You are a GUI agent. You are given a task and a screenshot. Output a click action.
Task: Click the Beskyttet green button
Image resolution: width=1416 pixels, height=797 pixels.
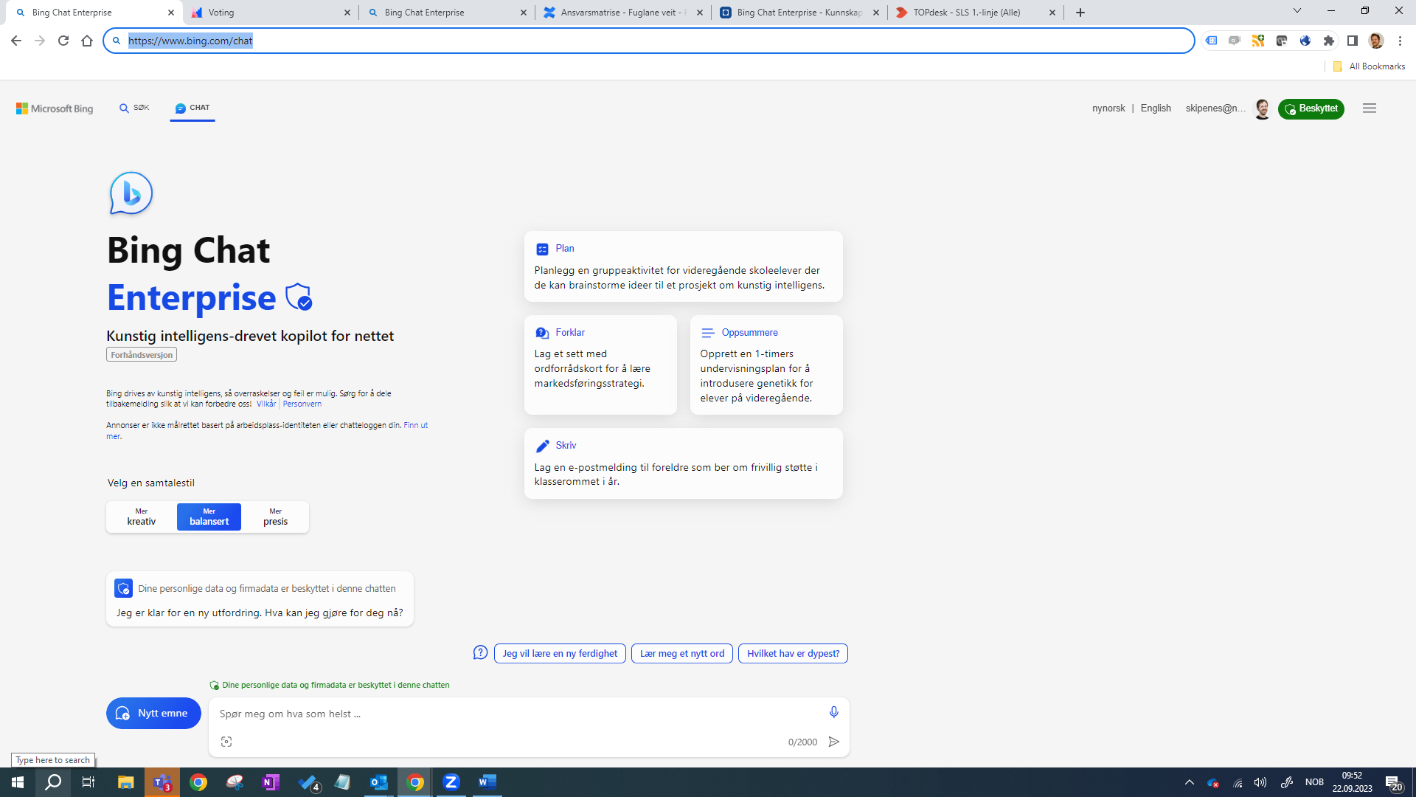click(x=1311, y=108)
